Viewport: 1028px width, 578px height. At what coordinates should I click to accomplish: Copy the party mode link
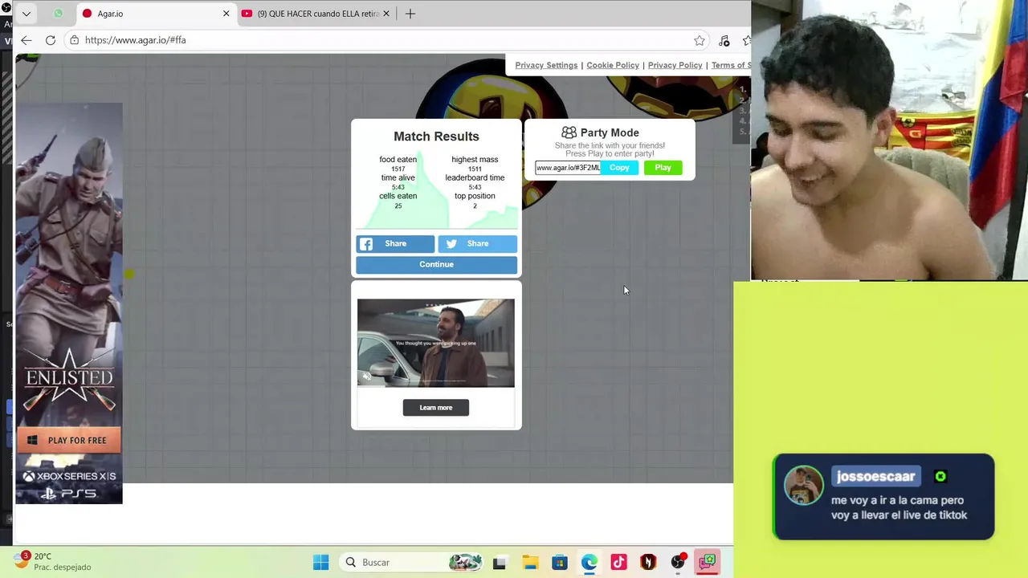click(x=619, y=168)
